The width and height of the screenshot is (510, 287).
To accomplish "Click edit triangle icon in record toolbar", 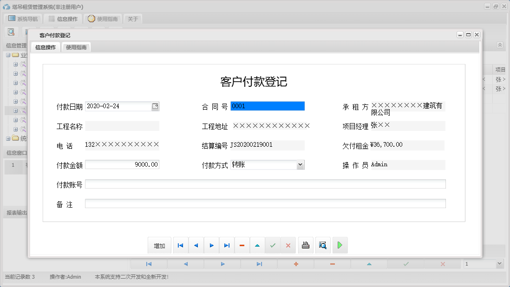I will [257, 245].
